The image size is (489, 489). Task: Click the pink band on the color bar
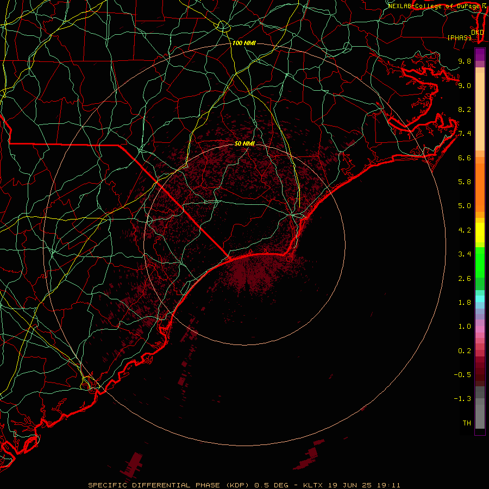point(480,329)
